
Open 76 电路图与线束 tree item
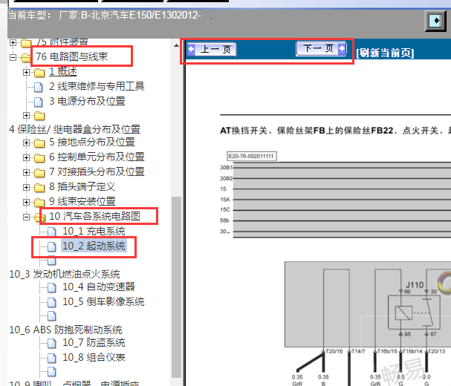[72, 56]
